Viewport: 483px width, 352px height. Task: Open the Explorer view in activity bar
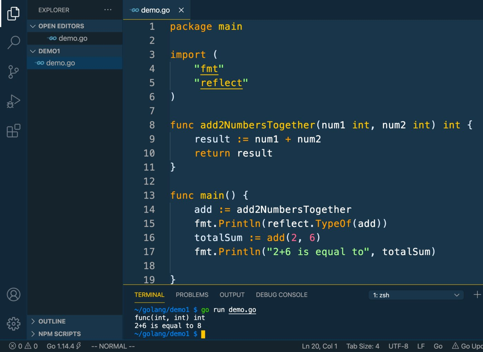coord(13,13)
